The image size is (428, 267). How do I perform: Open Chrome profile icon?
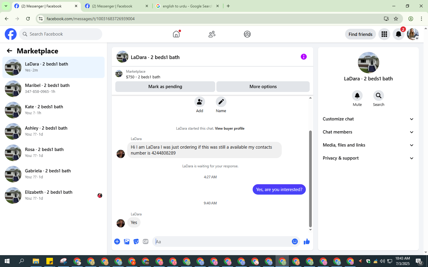pyautogui.click(x=411, y=19)
